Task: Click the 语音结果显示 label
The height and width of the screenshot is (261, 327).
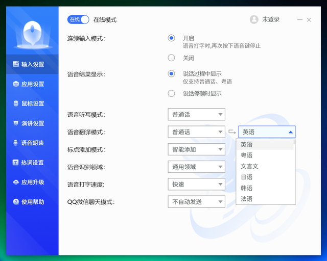Action: (x=86, y=74)
